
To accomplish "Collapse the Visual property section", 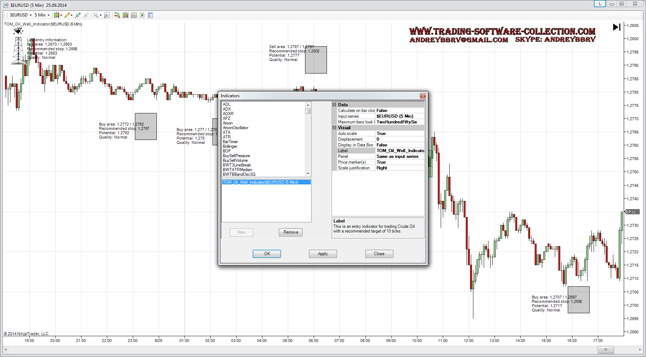I will click(x=334, y=128).
